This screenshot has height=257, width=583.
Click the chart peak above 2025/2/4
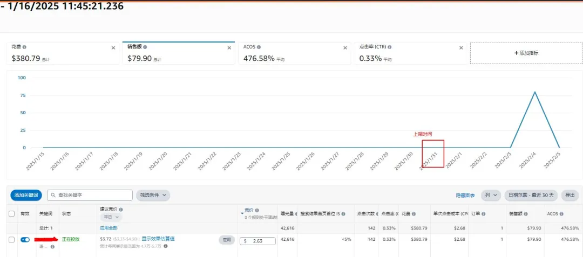[535, 92]
